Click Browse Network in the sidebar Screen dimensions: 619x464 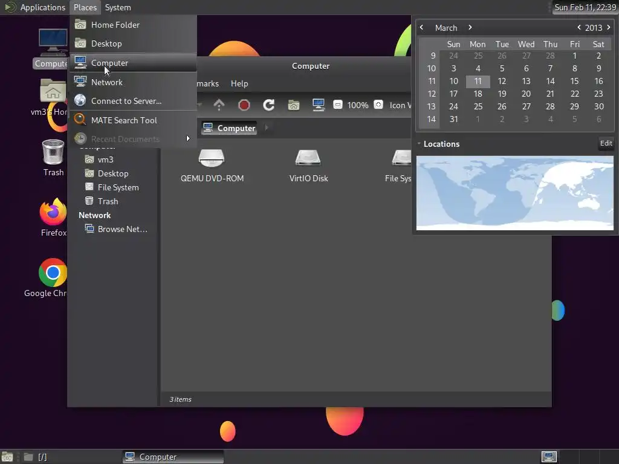pos(122,229)
